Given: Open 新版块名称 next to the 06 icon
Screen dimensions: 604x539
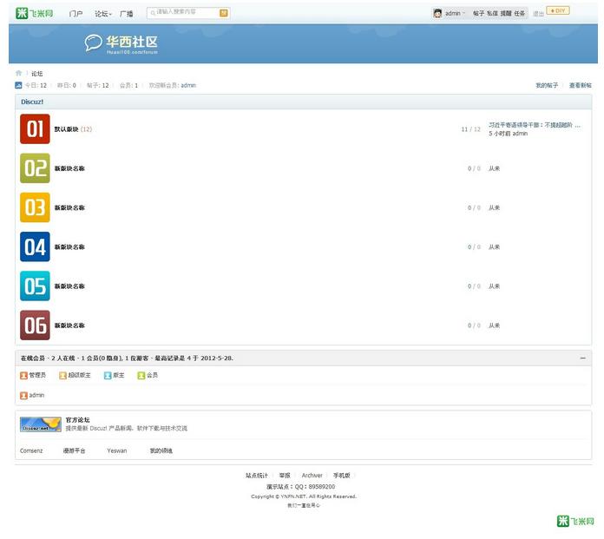Looking at the screenshot, I should tap(69, 325).
